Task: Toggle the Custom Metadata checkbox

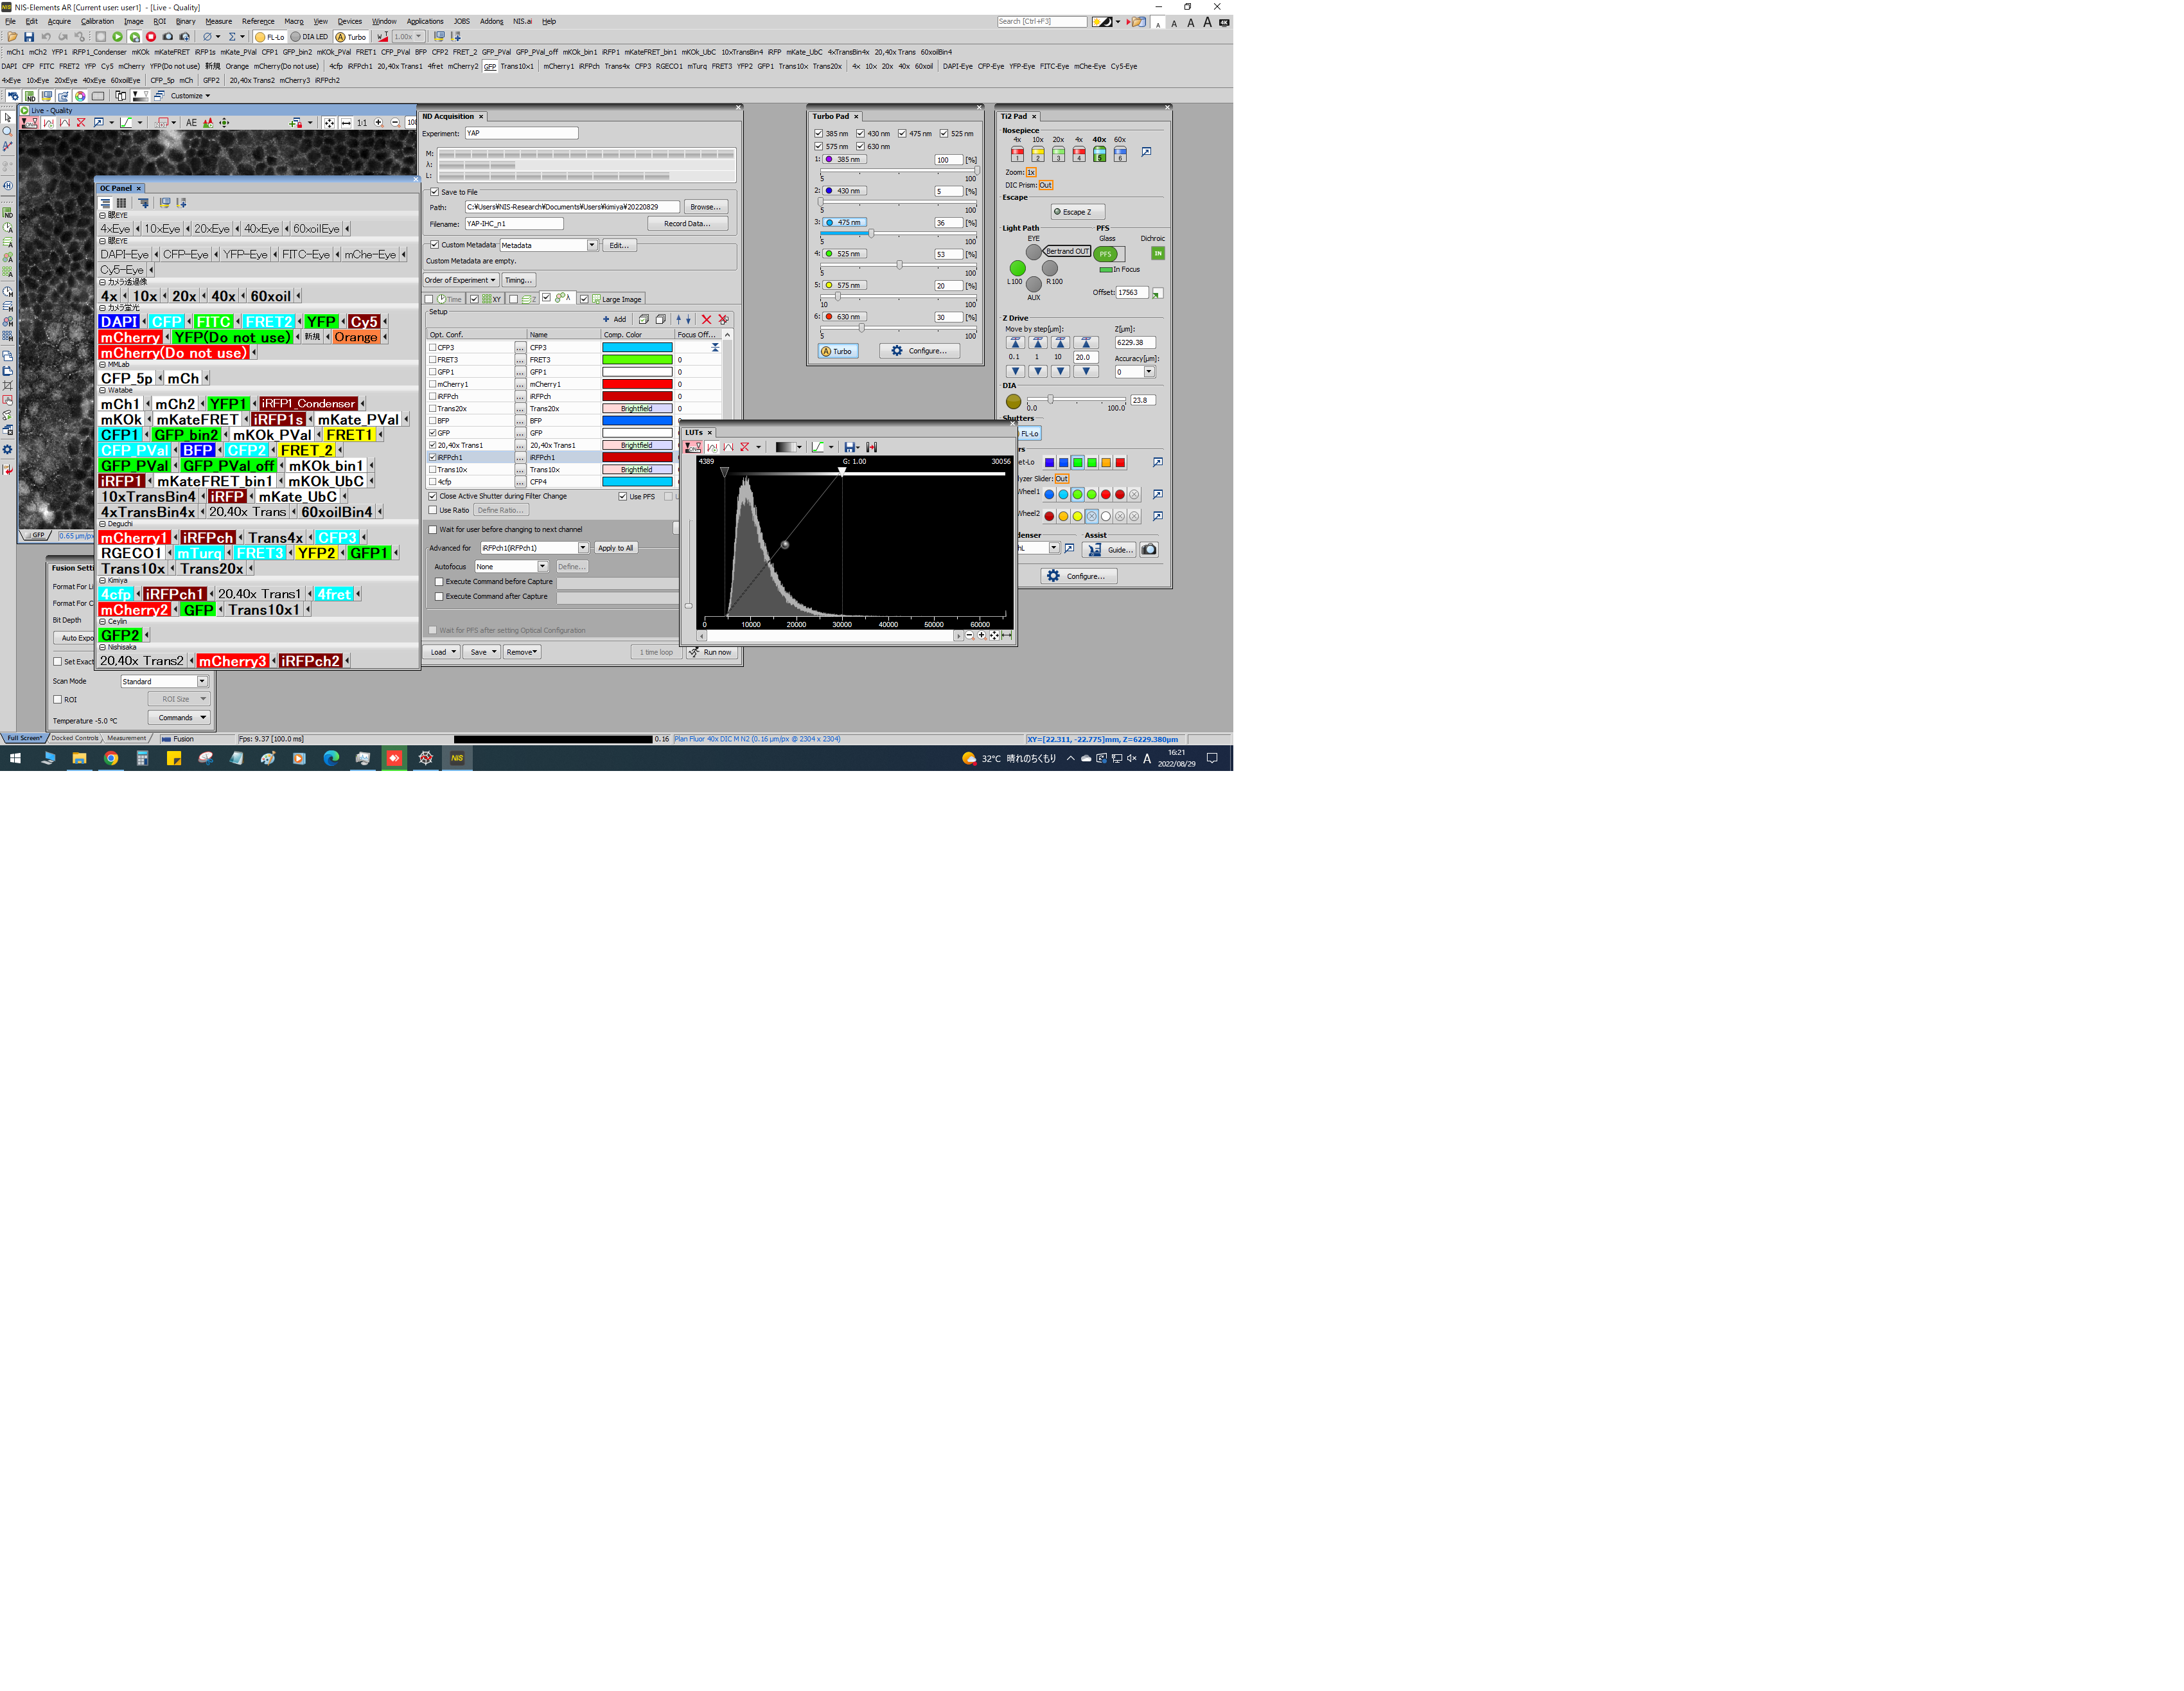Action: coord(434,245)
